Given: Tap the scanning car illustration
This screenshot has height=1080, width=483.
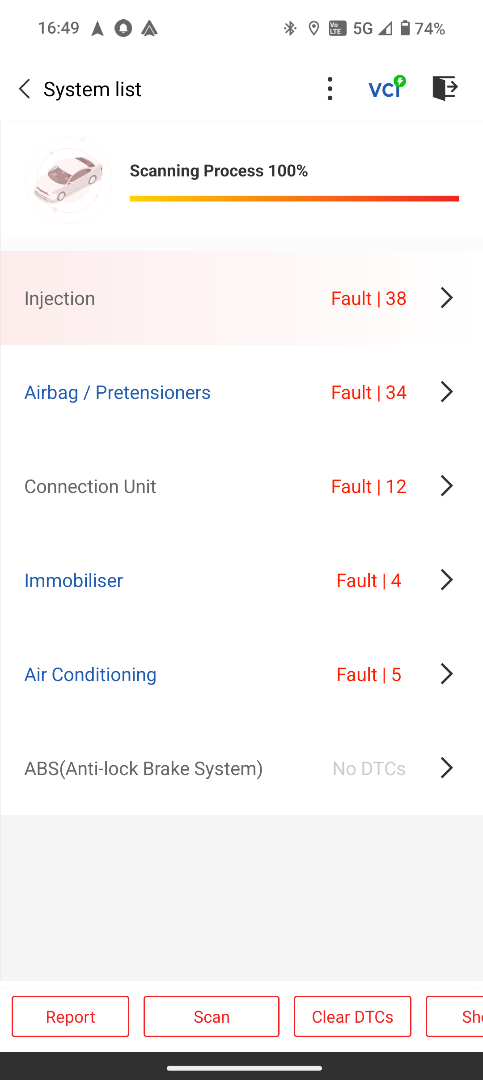Looking at the screenshot, I should [68, 180].
